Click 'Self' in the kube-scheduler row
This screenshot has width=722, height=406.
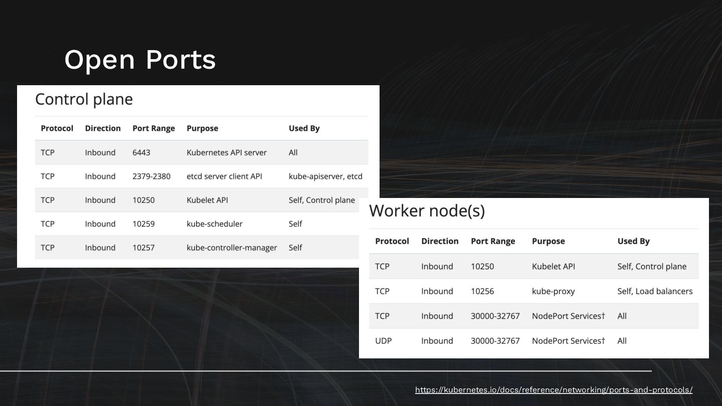coord(295,224)
